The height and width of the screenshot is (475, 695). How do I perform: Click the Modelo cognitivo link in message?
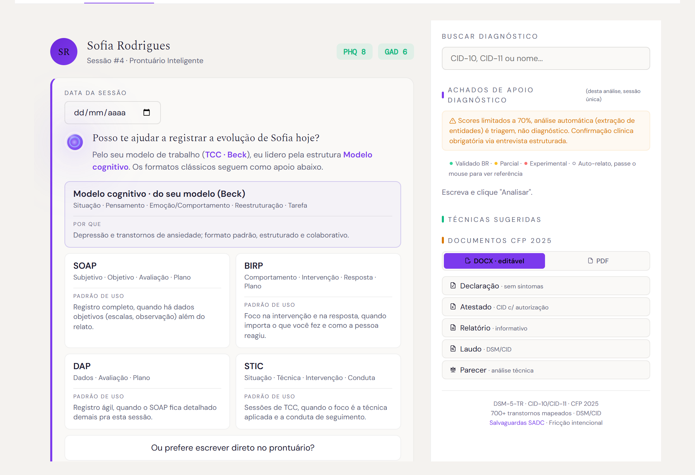point(358,155)
